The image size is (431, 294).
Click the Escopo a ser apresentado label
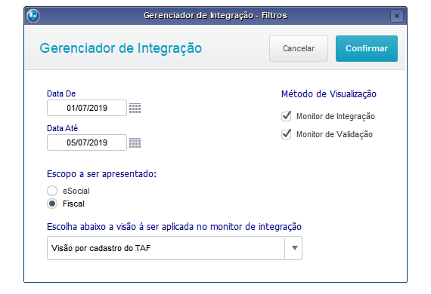(102, 174)
